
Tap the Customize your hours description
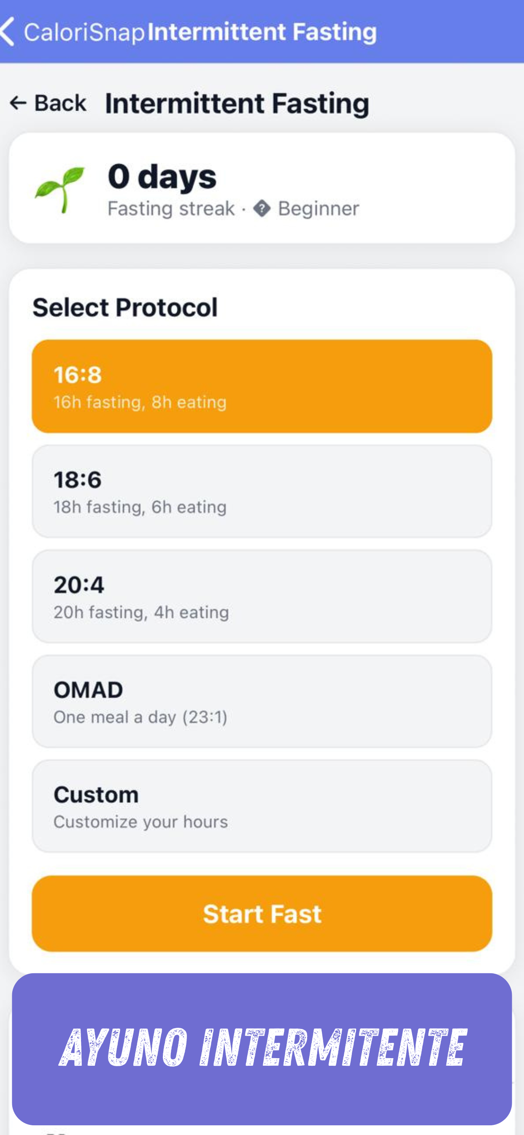[x=140, y=822]
